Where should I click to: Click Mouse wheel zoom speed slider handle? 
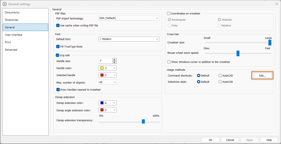point(238,53)
